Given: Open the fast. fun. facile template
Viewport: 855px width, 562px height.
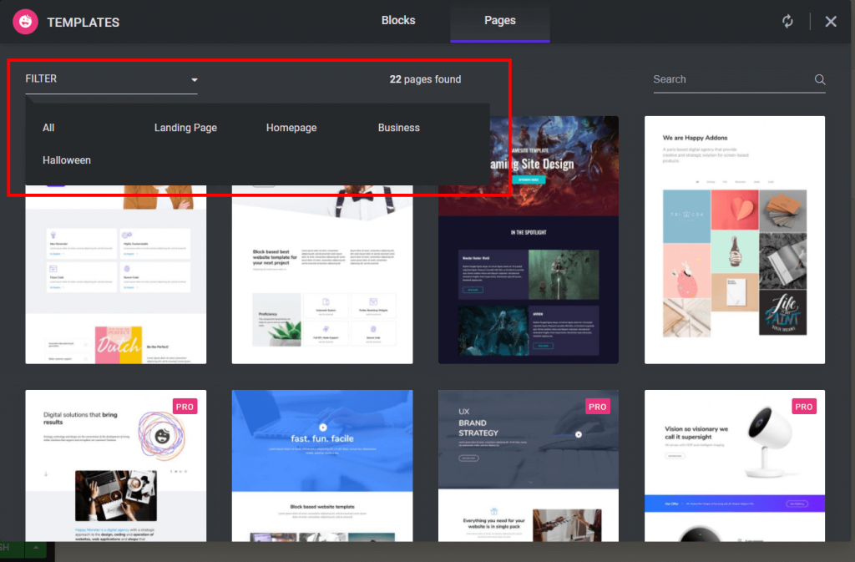Looking at the screenshot, I should pos(322,465).
